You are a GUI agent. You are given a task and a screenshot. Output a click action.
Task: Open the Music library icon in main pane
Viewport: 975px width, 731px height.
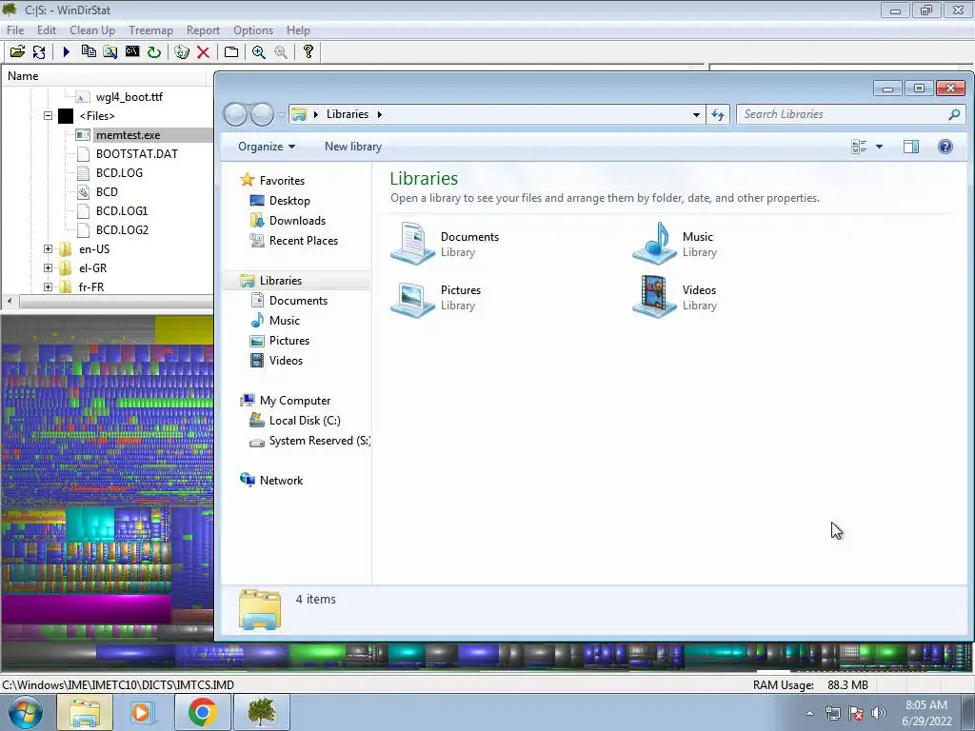[x=654, y=244]
